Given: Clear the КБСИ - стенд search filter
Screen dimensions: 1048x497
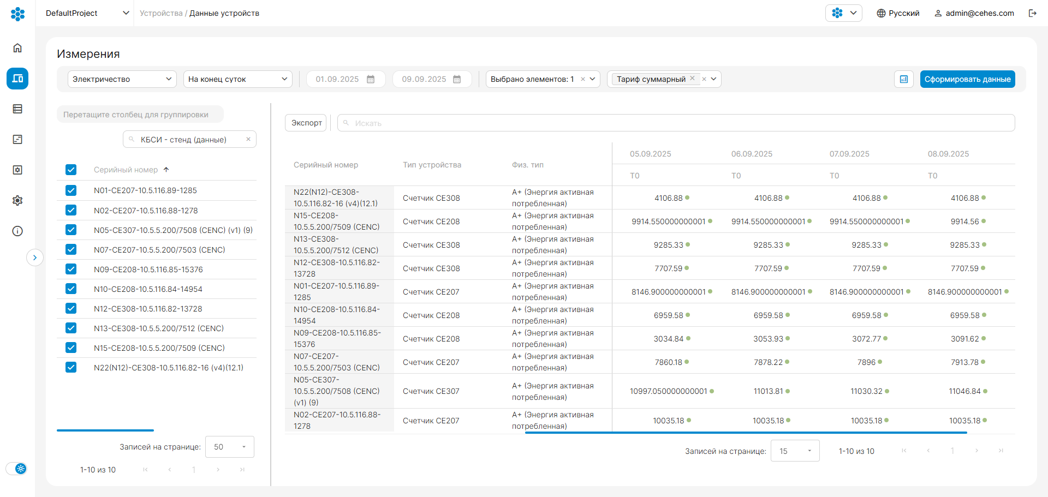Looking at the screenshot, I should coord(248,139).
